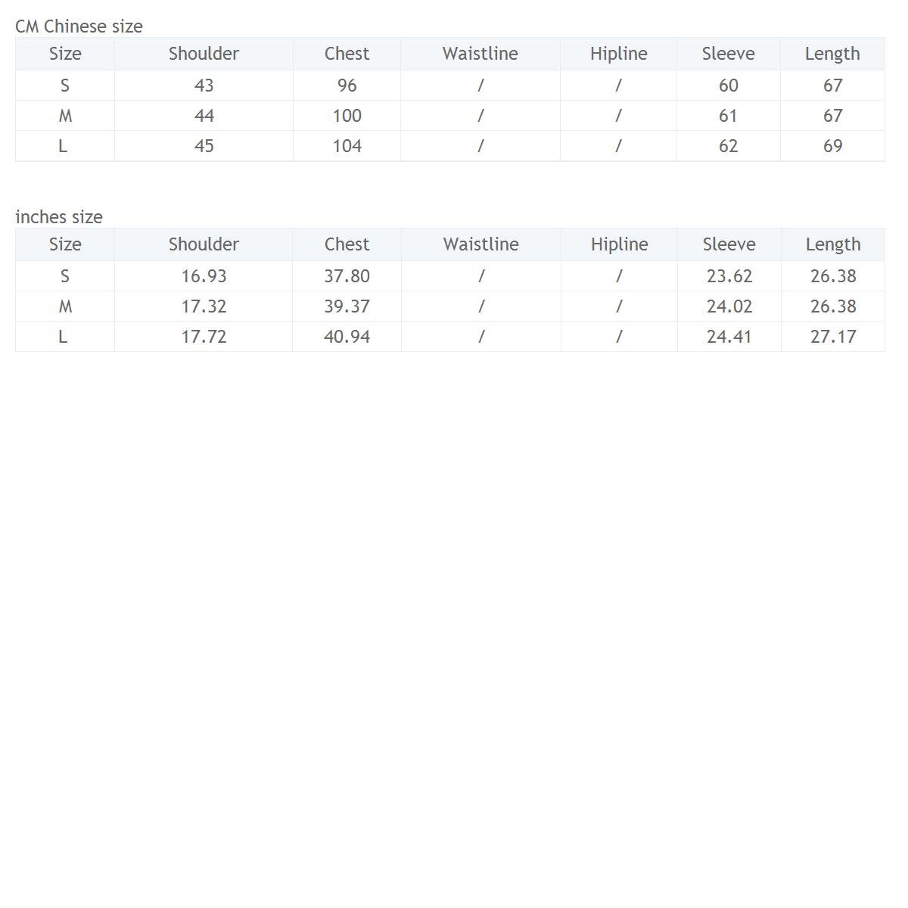Select Length header in the inches table
The width and height of the screenshot is (908, 908).
(832, 244)
